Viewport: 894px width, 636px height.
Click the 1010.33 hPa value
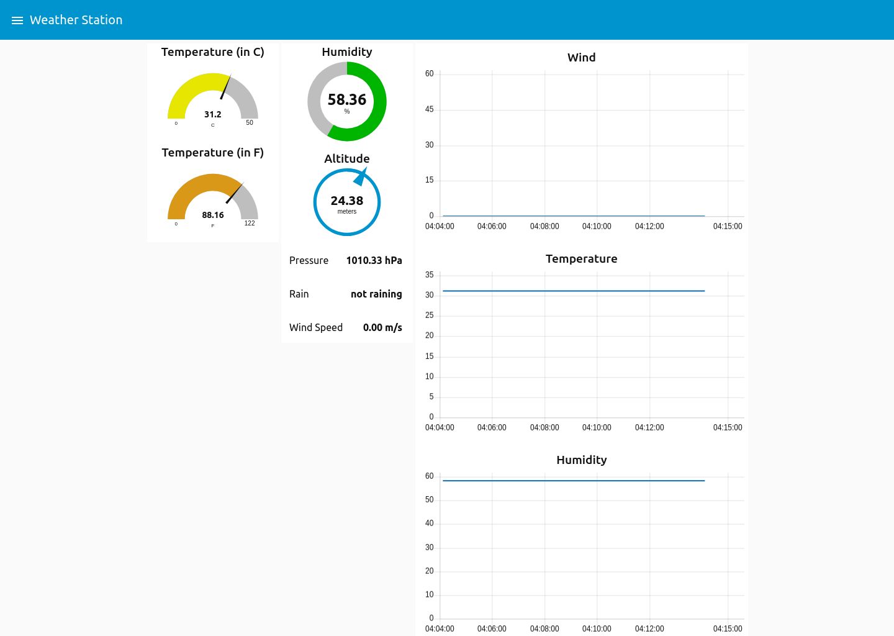(374, 260)
